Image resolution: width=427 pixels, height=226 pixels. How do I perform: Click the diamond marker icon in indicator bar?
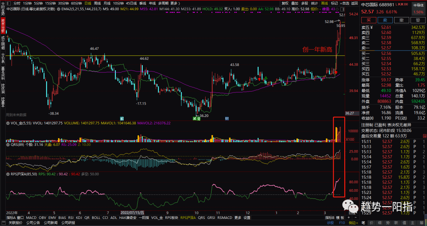pyautogui.click(x=337, y=9)
